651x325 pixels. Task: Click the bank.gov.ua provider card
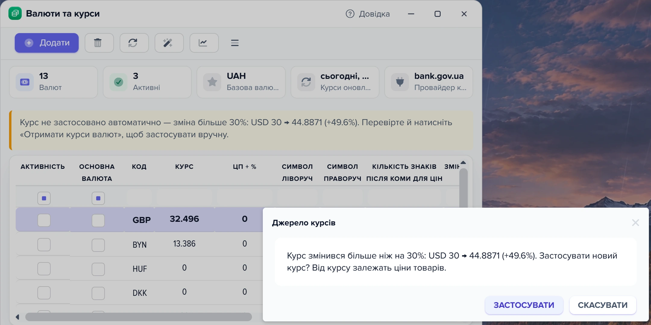[429, 82]
